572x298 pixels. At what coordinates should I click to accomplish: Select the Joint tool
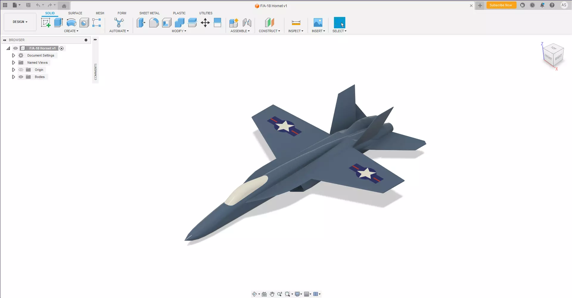(247, 23)
